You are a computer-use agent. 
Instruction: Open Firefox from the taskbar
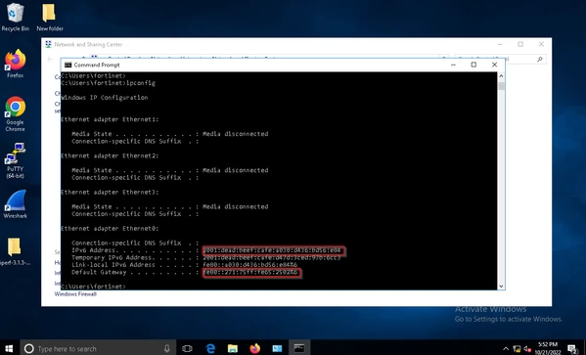pos(255,349)
